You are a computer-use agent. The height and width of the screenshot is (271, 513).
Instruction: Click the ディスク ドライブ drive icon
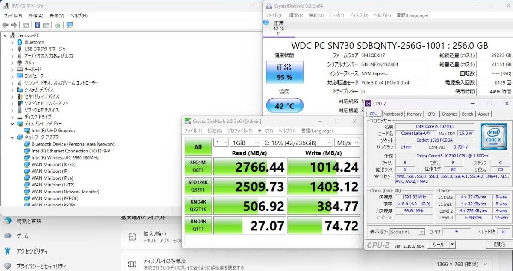tap(20, 117)
